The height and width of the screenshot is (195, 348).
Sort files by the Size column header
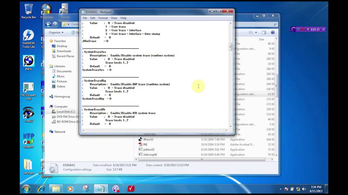[261, 40]
